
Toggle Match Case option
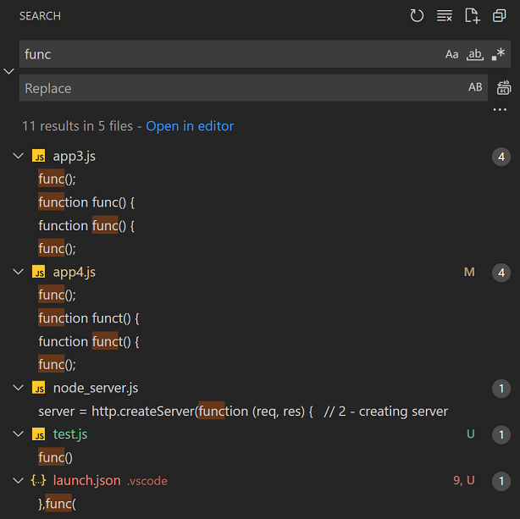tap(451, 54)
